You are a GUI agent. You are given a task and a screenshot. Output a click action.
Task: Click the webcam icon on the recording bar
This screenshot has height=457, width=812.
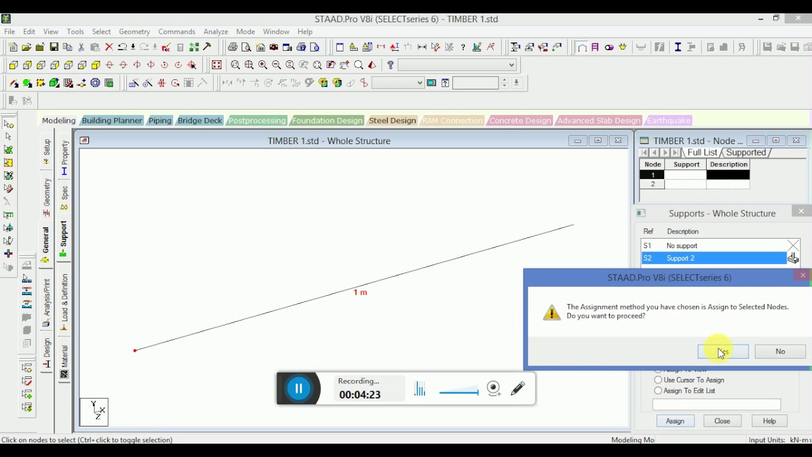pos(494,388)
